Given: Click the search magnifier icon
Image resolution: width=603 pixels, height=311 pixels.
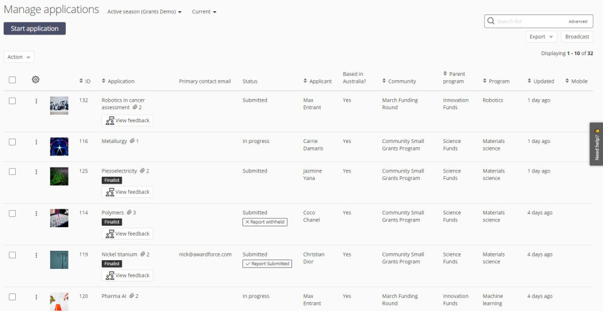Looking at the screenshot, I should [491, 21].
